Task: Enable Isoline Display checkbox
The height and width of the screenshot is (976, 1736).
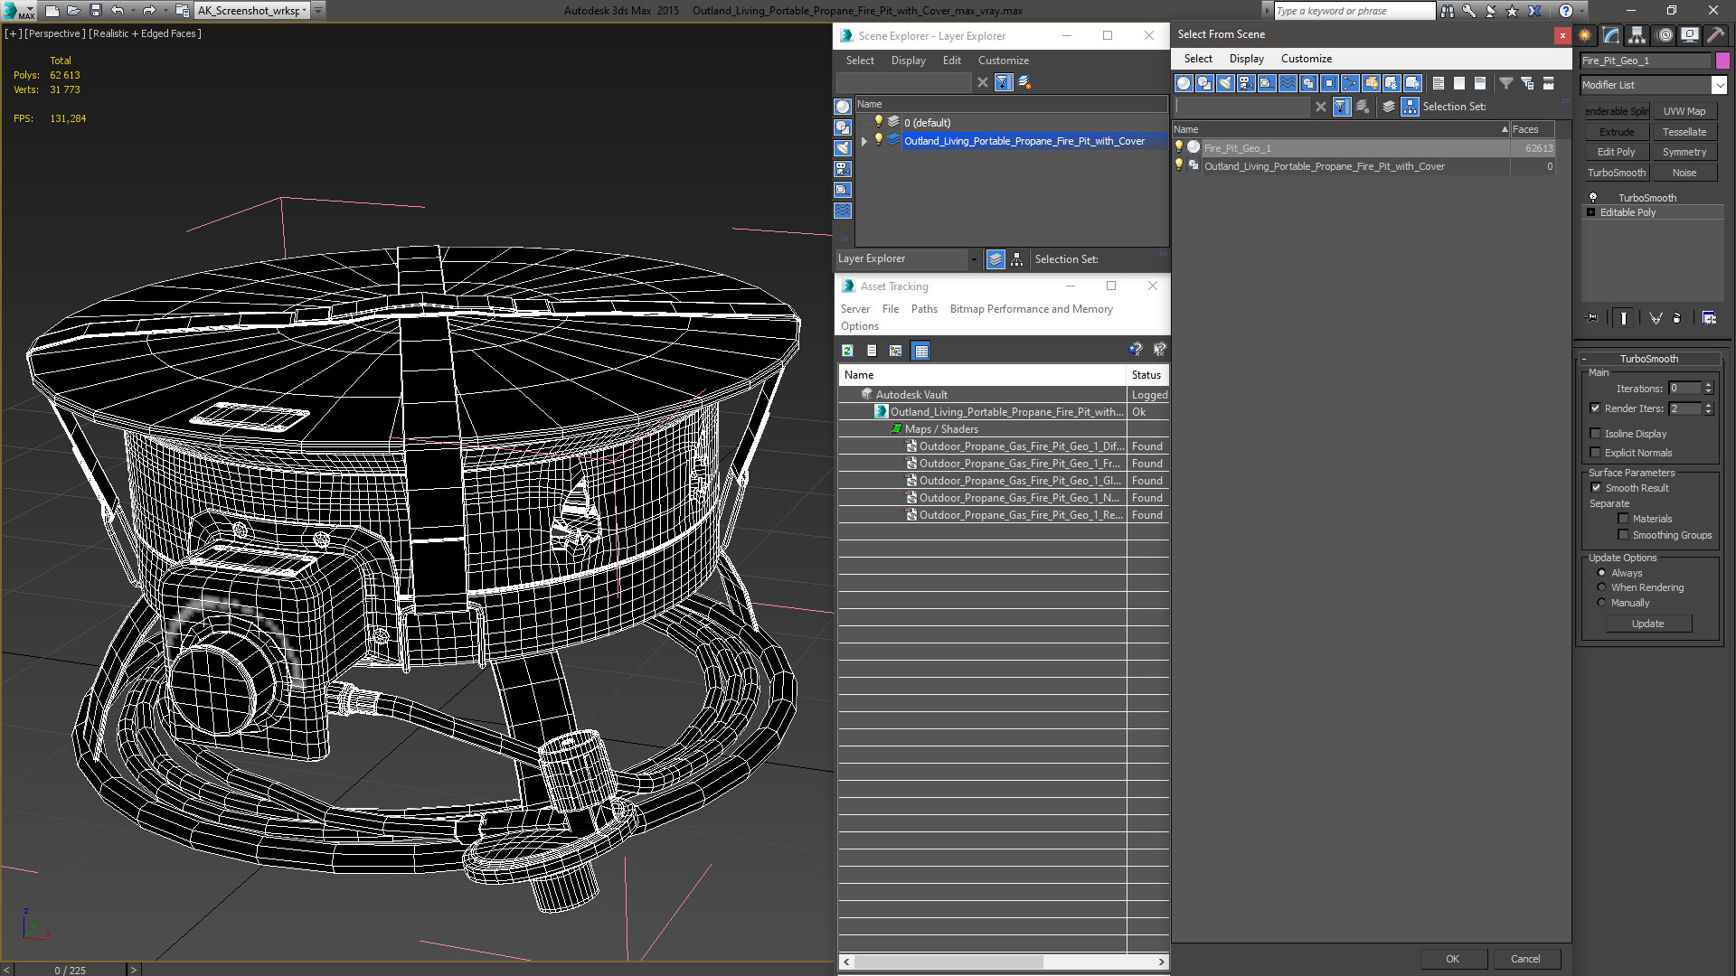Action: [1596, 434]
